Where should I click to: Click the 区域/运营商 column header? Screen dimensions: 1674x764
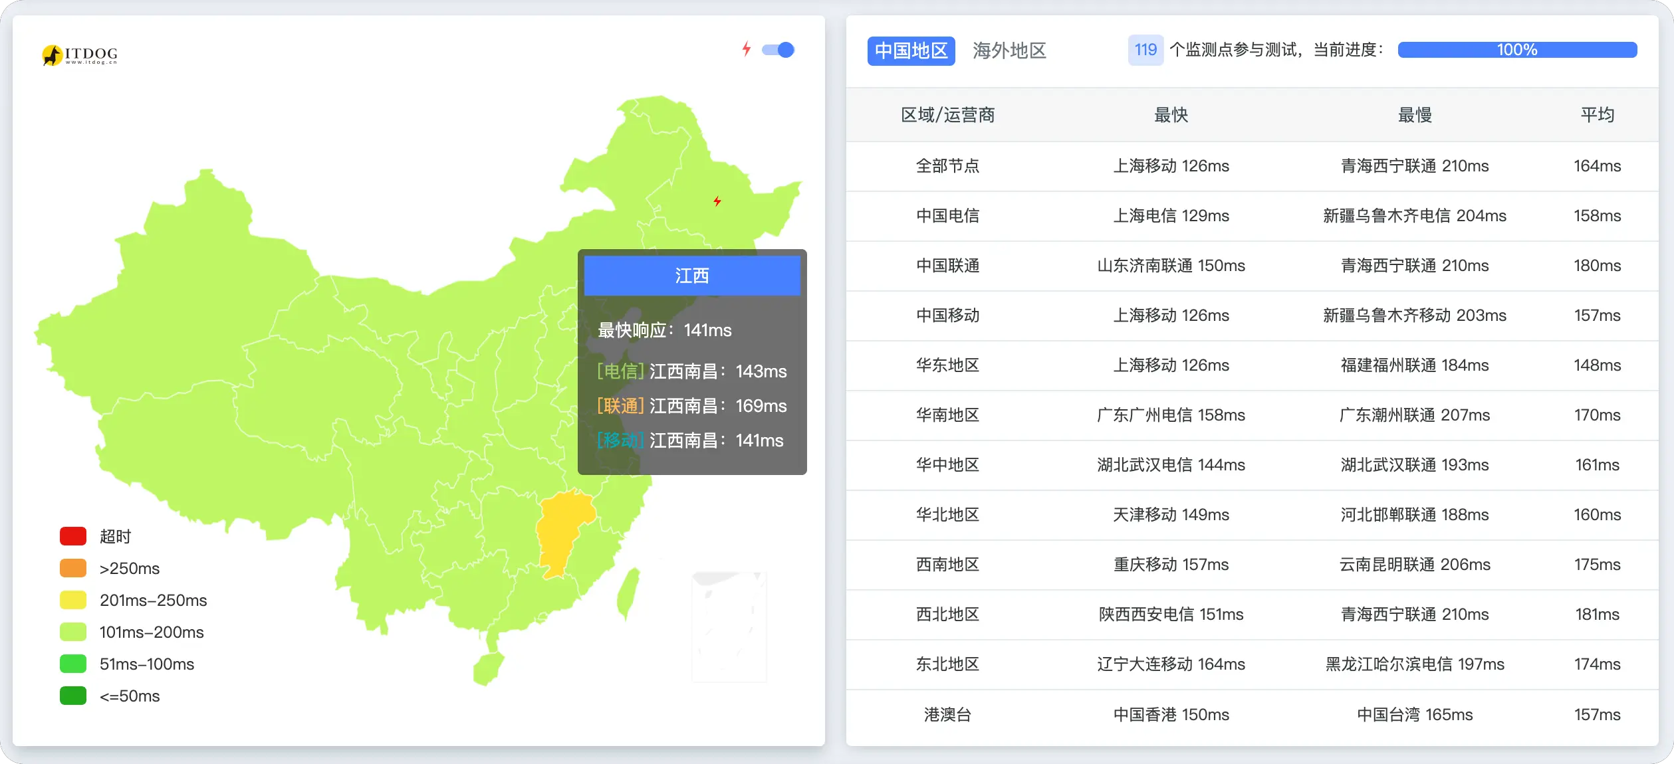point(947,115)
